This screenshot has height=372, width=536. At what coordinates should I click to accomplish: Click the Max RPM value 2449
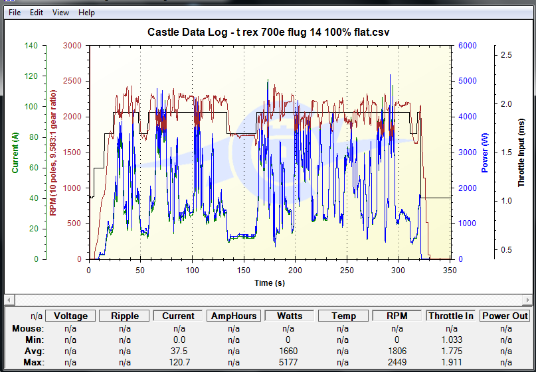(397, 362)
